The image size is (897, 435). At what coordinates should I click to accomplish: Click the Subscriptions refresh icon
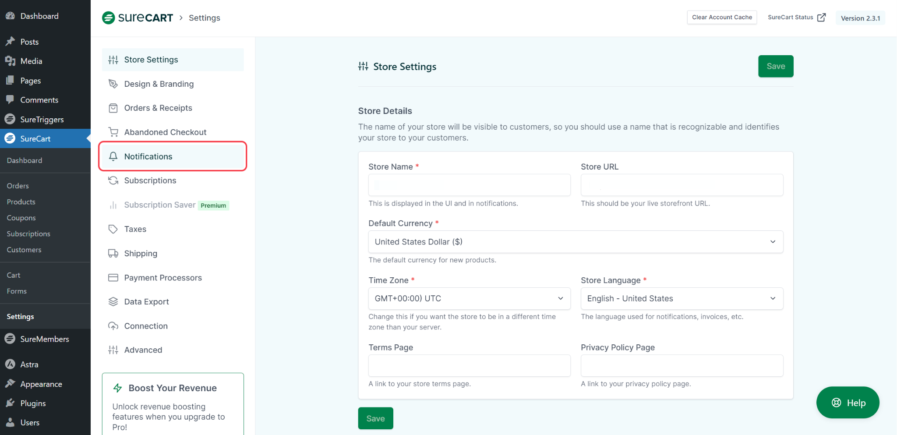click(113, 180)
